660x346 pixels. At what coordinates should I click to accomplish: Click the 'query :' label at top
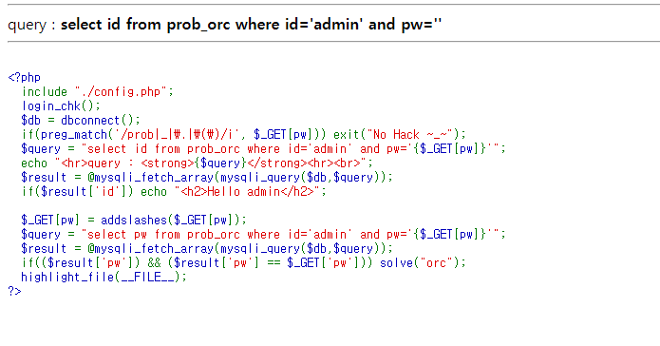[31, 26]
